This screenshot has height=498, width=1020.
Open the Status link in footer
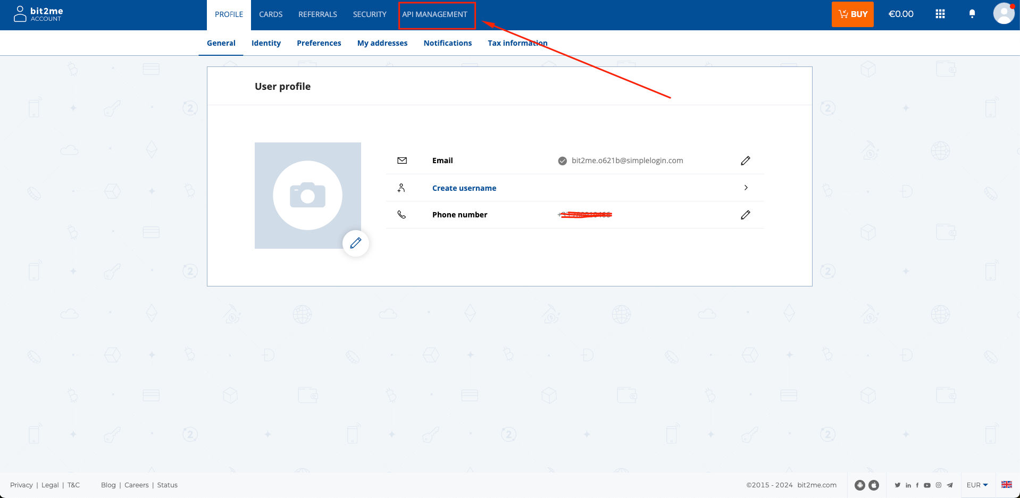point(167,485)
